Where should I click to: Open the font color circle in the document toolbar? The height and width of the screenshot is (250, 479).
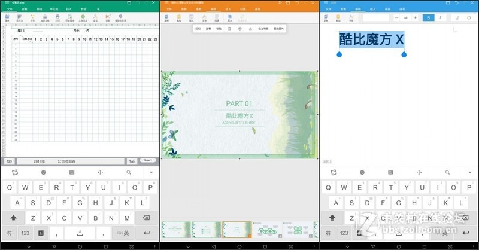[x=469, y=18]
